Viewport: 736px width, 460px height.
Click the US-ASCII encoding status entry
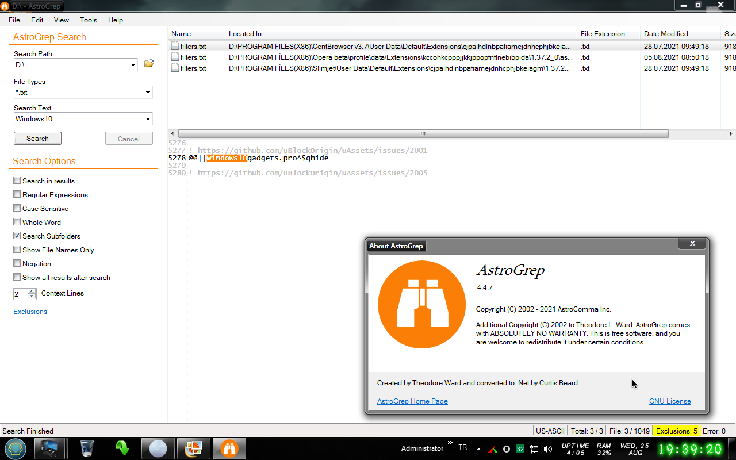coord(550,431)
